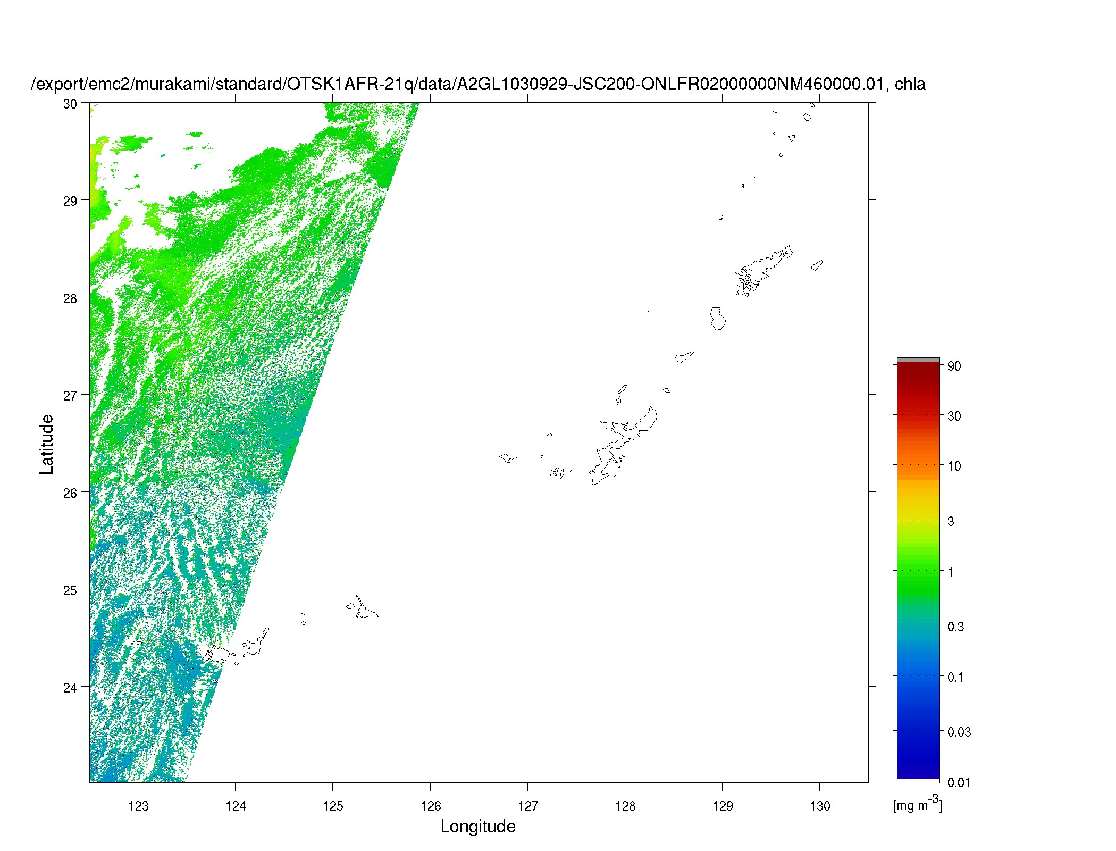Click latitude tick label 24
This screenshot has width=1116, height=851.
point(70,688)
